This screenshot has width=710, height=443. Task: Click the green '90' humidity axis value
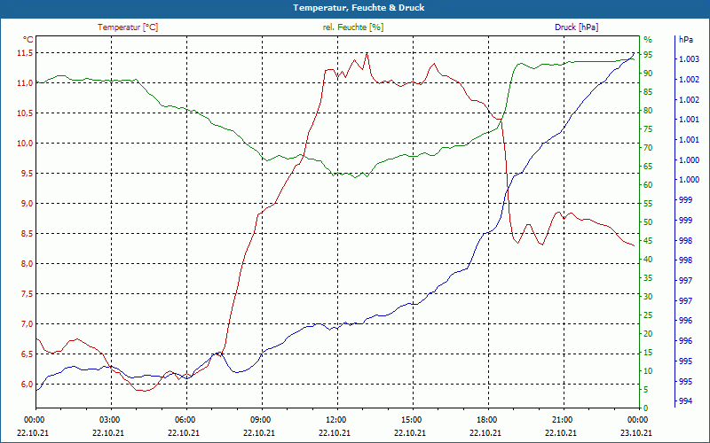point(648,74)
